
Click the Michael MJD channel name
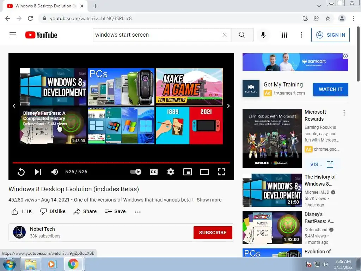(x=317, y=192)
